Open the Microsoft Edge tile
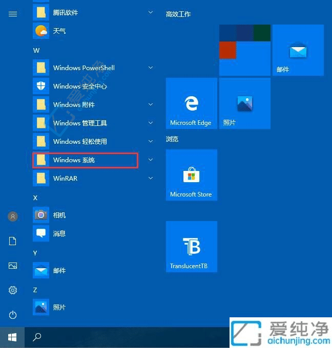The image size is (332, 348). [x=191, y=103]
